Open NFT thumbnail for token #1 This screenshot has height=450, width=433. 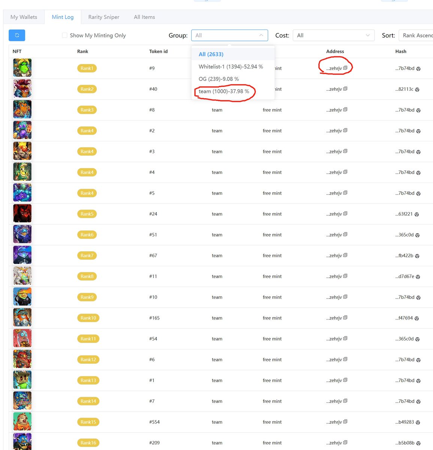[22, 380]
